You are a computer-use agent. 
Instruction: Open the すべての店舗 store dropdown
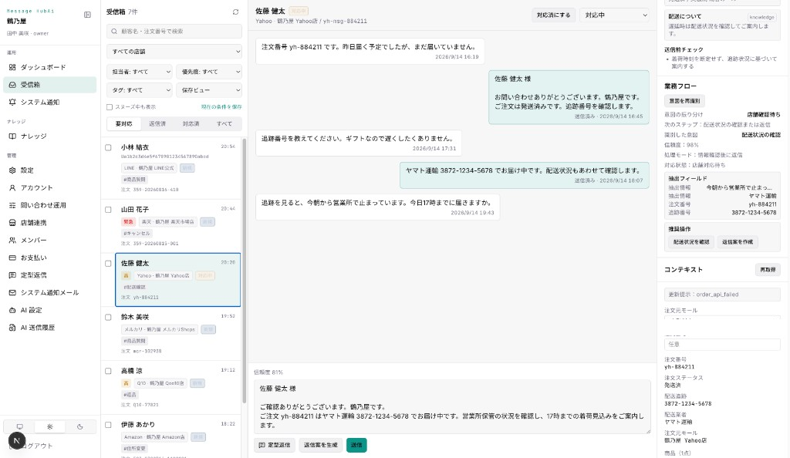[x=174, y=52]
